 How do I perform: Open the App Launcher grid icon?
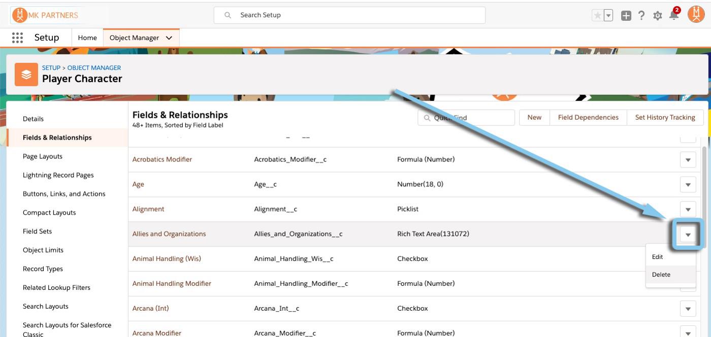(17, 38)
